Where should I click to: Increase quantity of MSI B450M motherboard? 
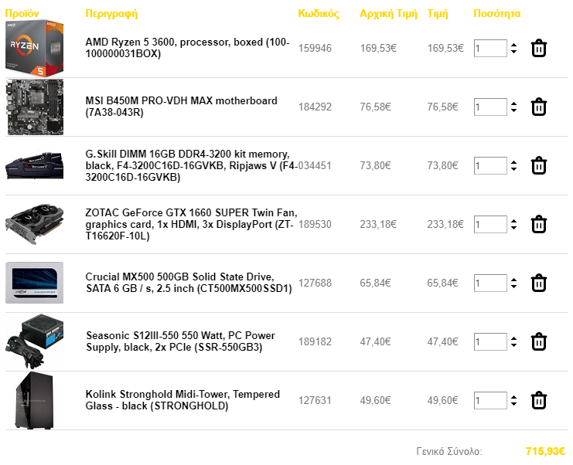click(513, 104)
